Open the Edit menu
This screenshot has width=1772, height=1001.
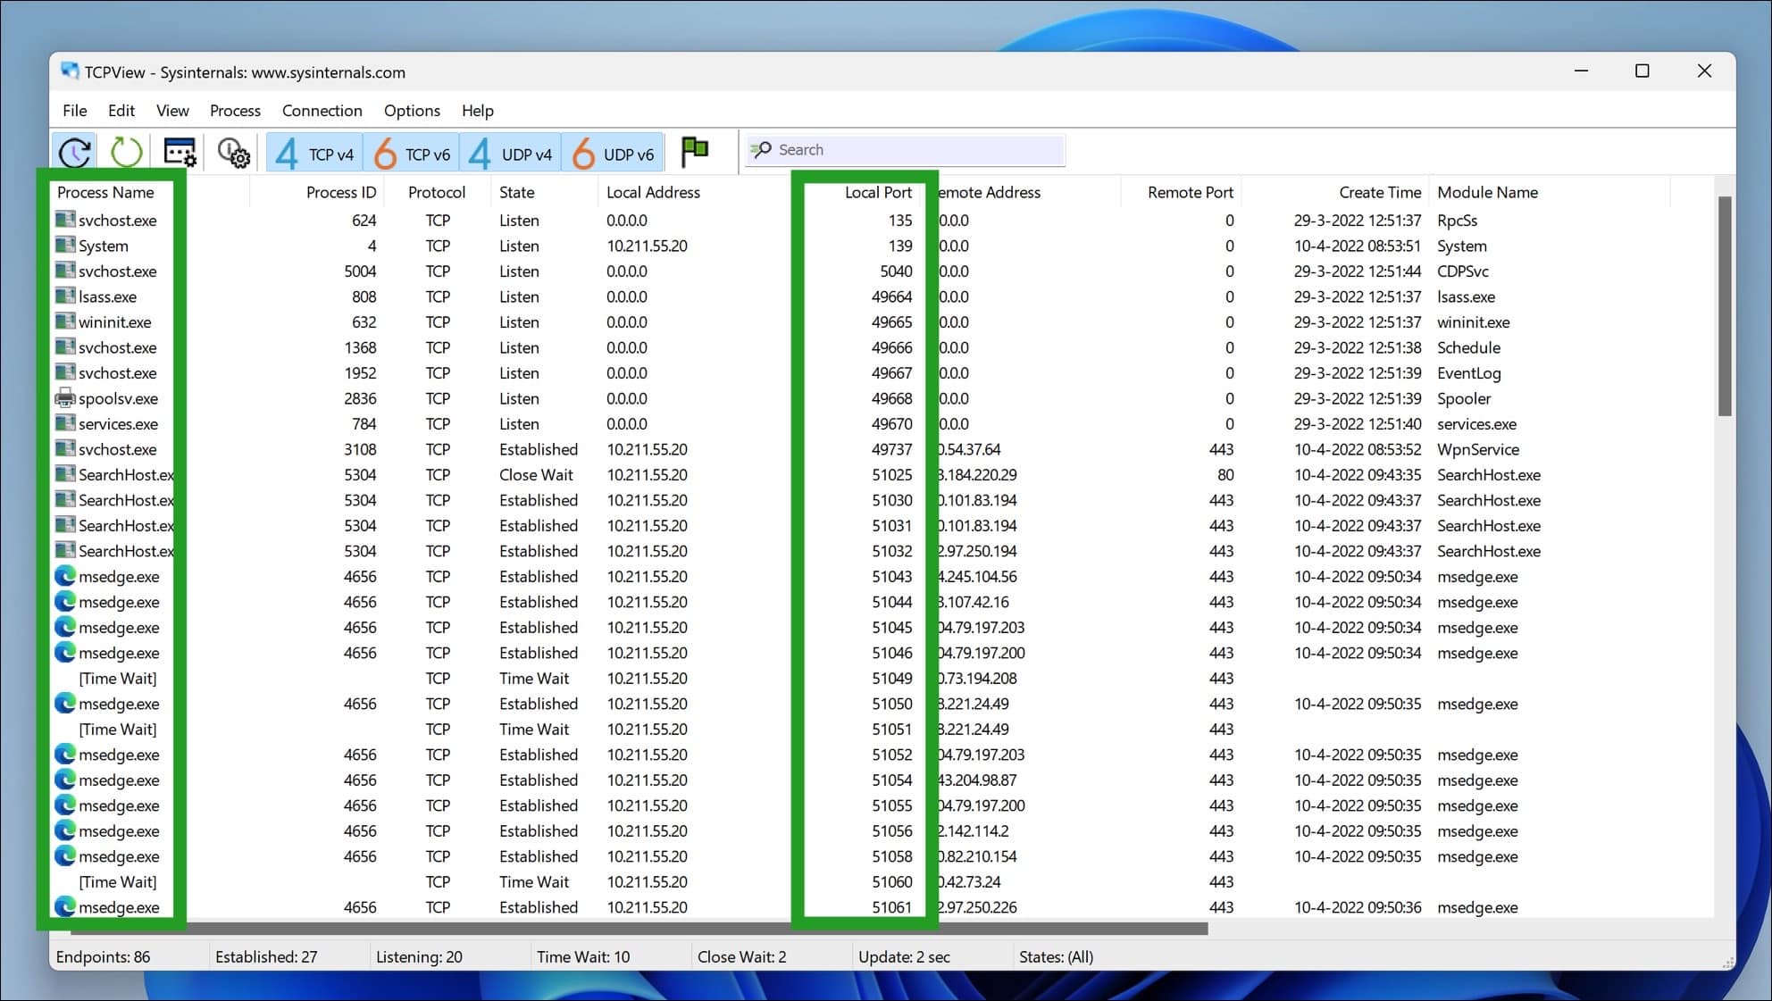click(121, 111)
